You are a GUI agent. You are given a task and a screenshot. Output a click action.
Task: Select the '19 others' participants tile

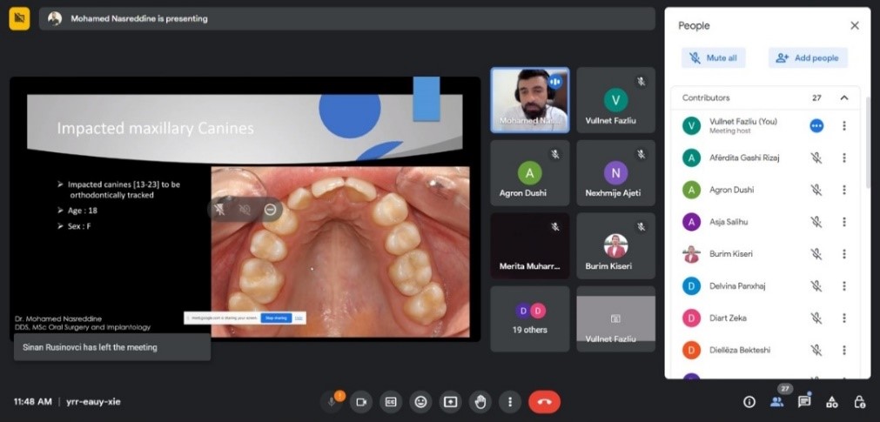pos(529,319)
